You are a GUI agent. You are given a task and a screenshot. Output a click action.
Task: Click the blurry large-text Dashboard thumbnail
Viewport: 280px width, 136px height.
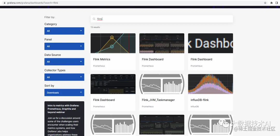(x=211, y=43)
